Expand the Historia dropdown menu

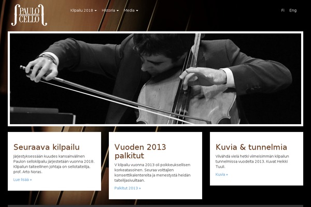click(x=110, y=10)
